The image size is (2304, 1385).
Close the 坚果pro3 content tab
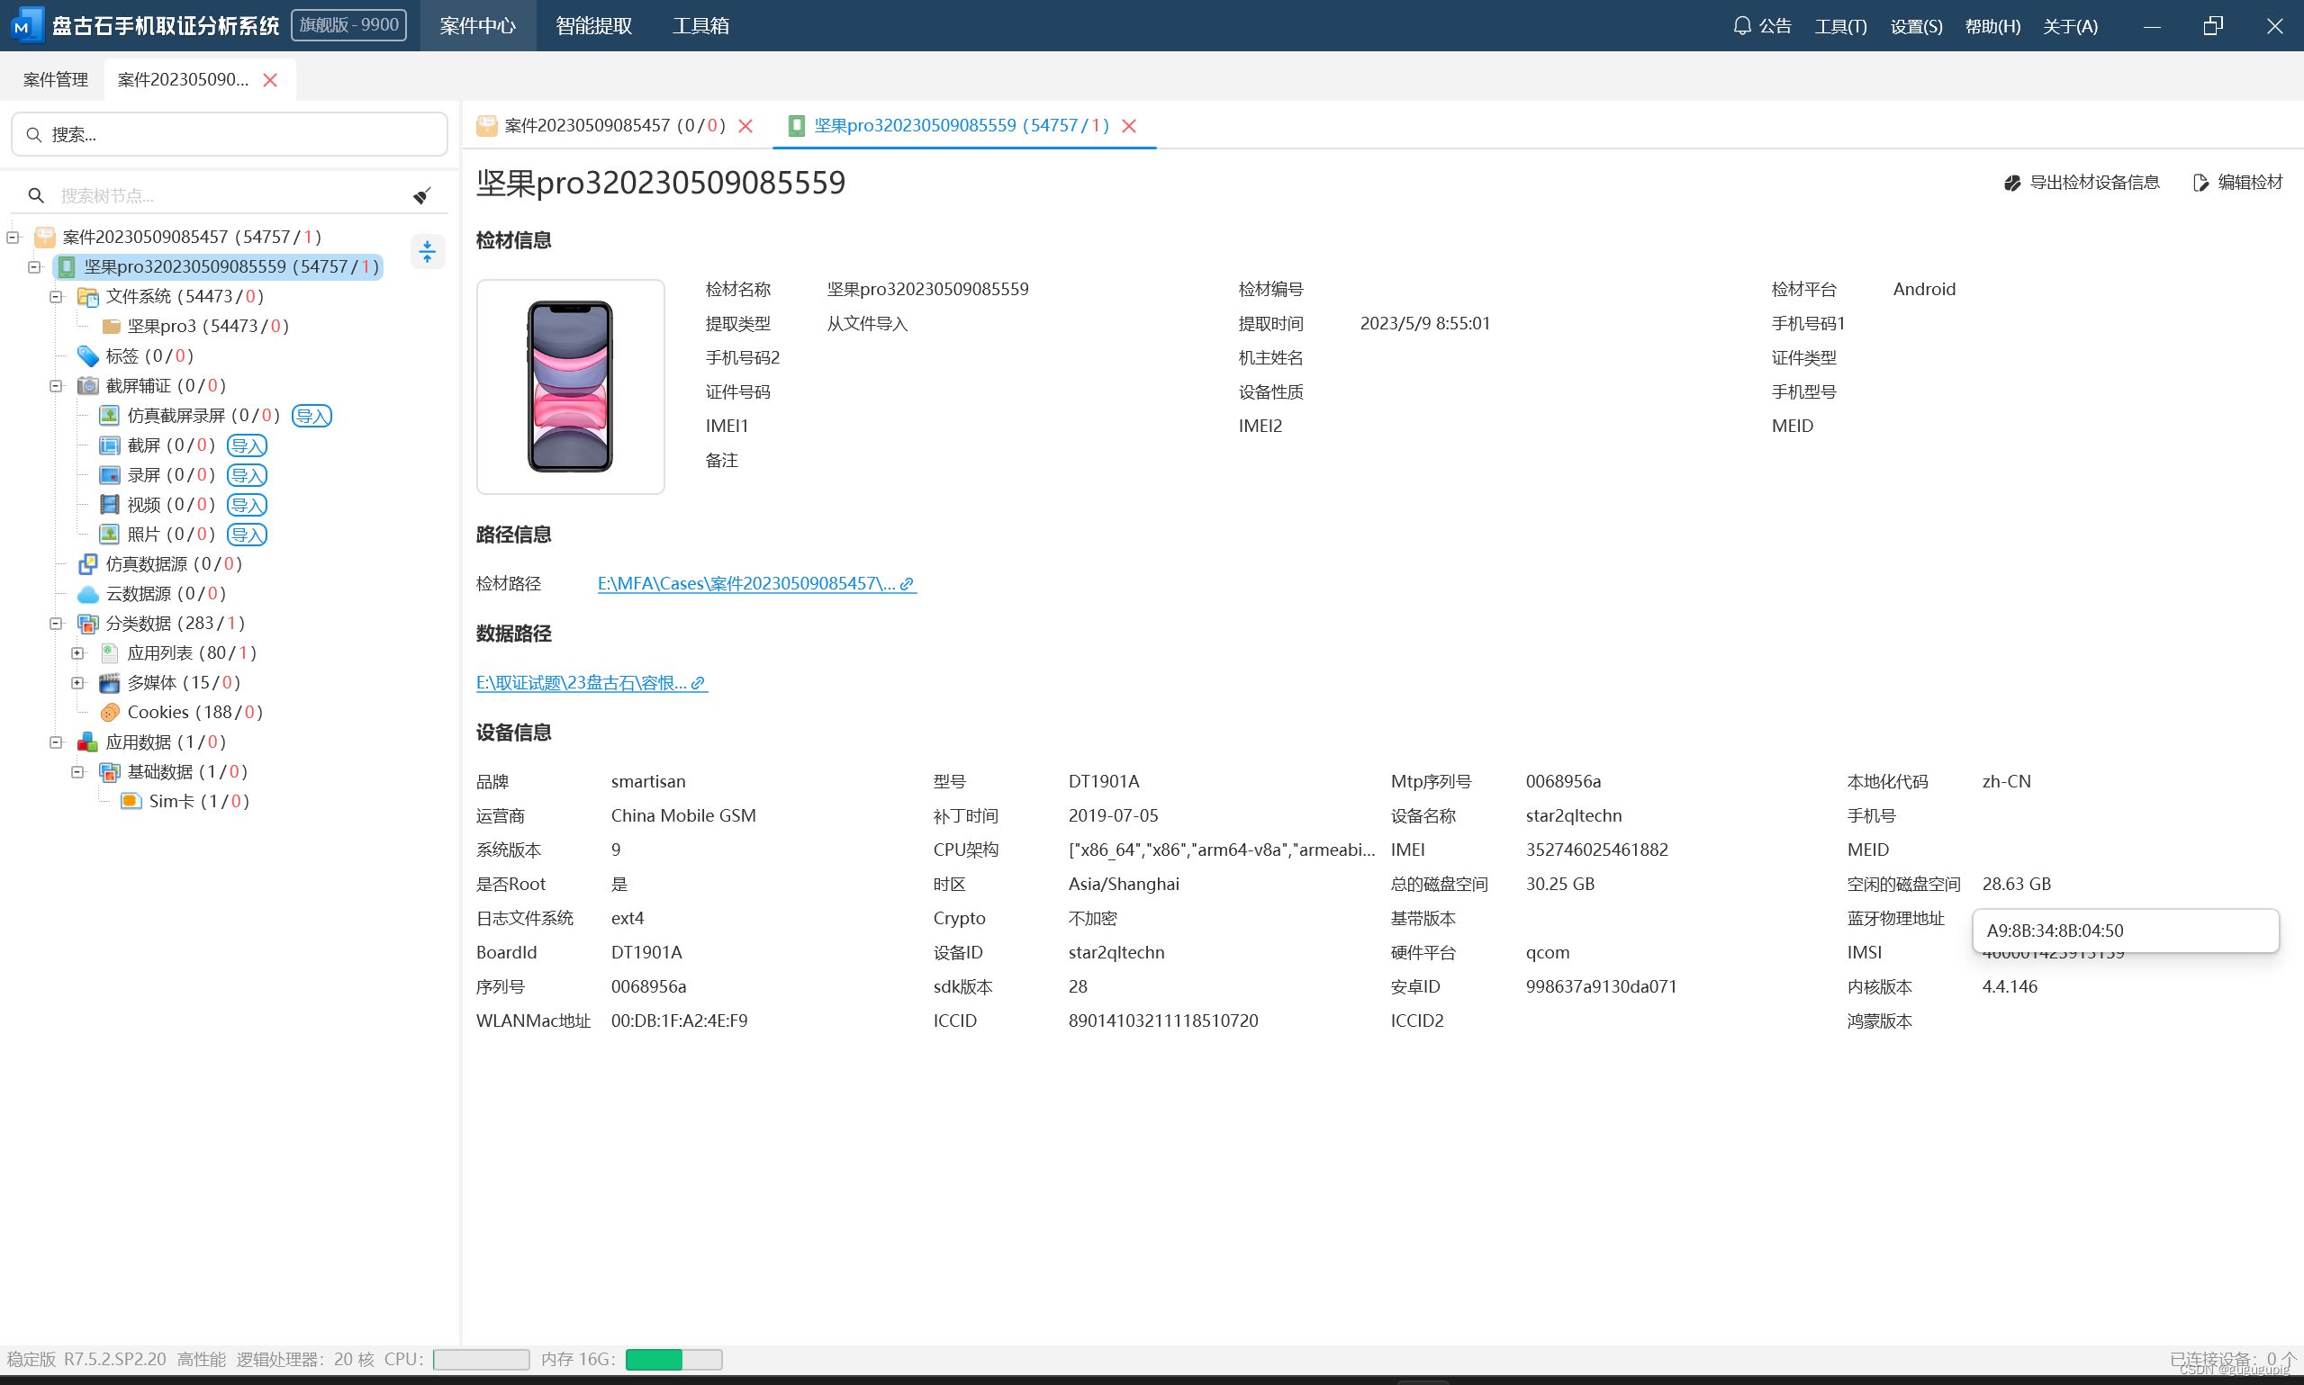1129,126
